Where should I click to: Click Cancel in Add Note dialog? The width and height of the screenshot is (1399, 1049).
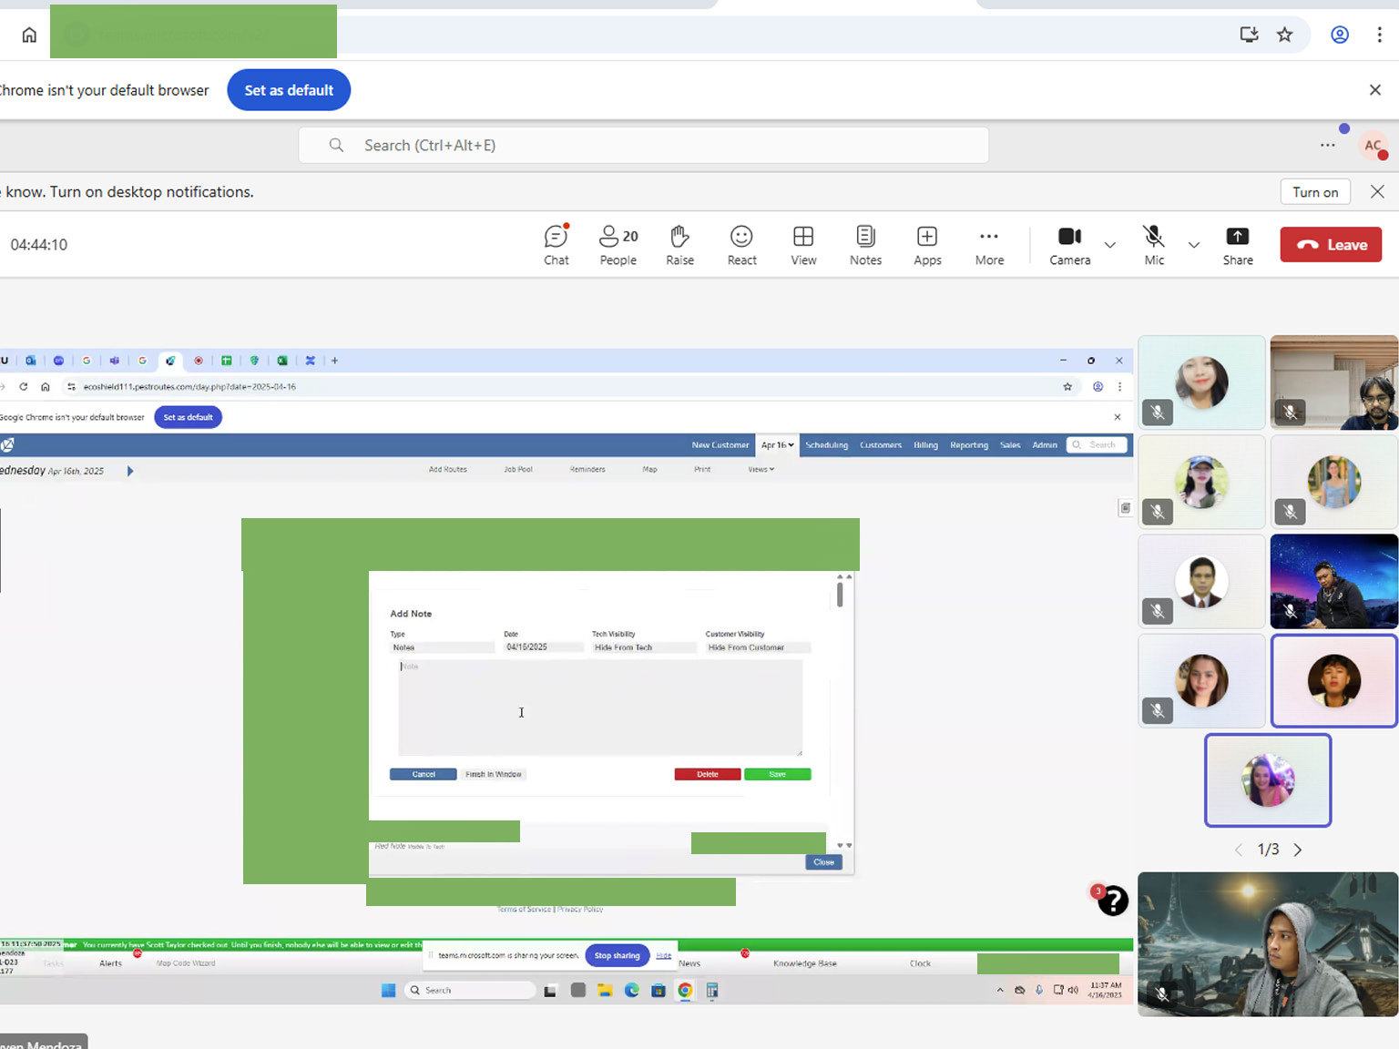[x=424, y=774]
